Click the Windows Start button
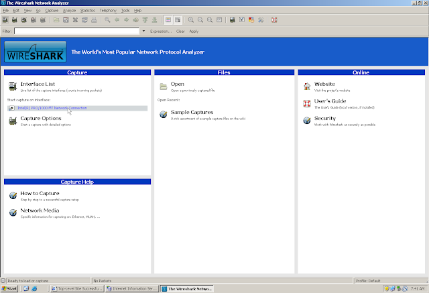429x293 pixels. point(9,288)
